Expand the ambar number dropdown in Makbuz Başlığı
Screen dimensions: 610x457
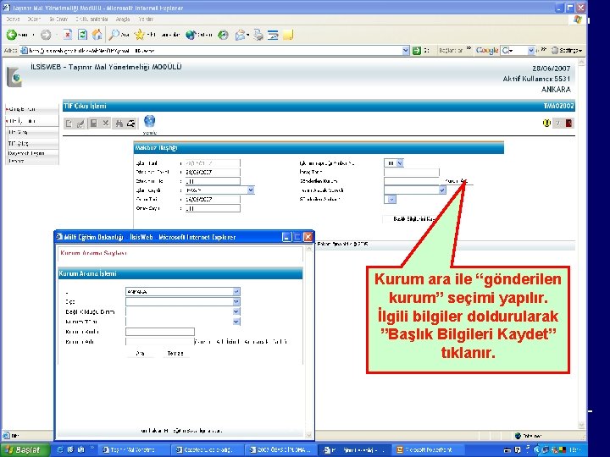tap(400, 163)
